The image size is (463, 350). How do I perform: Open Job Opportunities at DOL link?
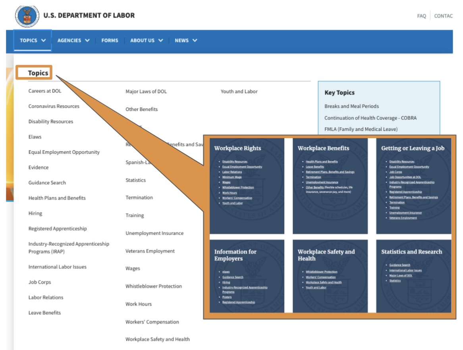405,177
